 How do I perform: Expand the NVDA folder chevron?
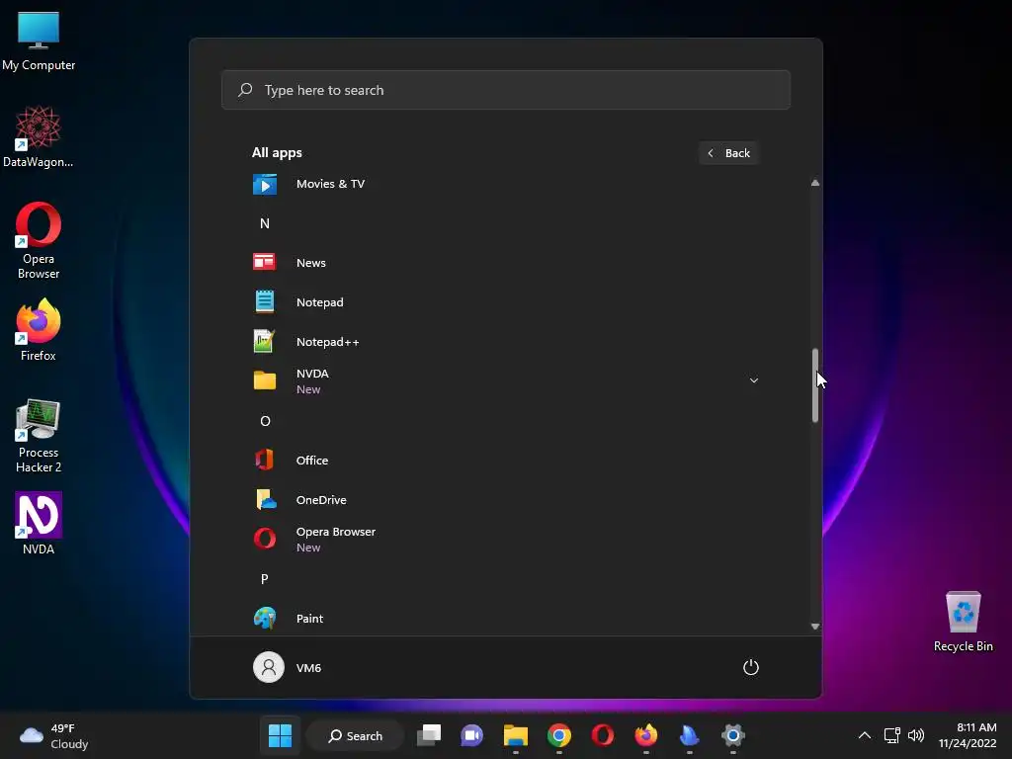(x=753, y=380)
